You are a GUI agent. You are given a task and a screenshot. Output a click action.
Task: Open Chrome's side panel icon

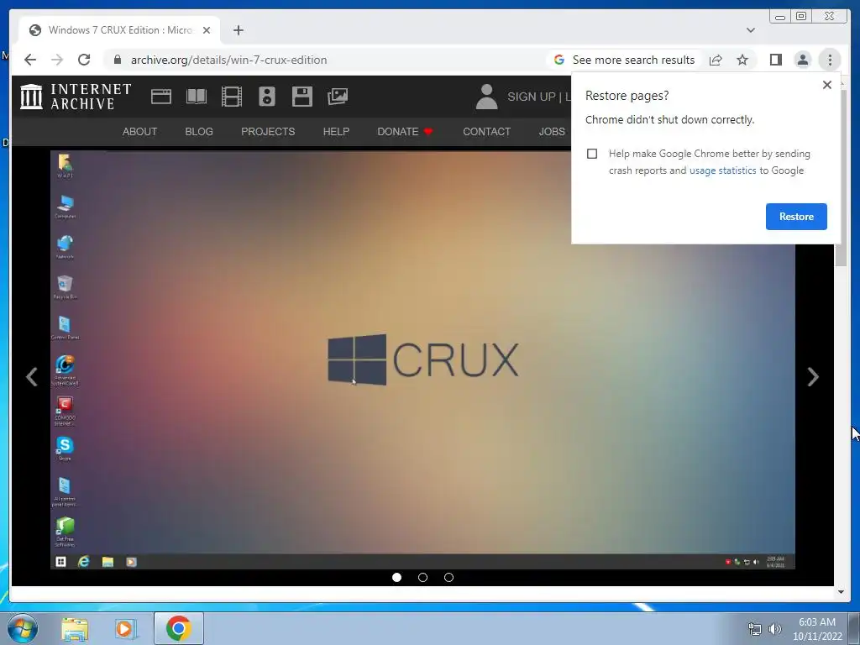point(776,60)
